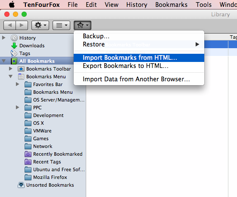Image resolution: width=237 pixels, height=197 pixels.
Task: Click the Mozilla Firefox folder icon
Action: [28, 177]
